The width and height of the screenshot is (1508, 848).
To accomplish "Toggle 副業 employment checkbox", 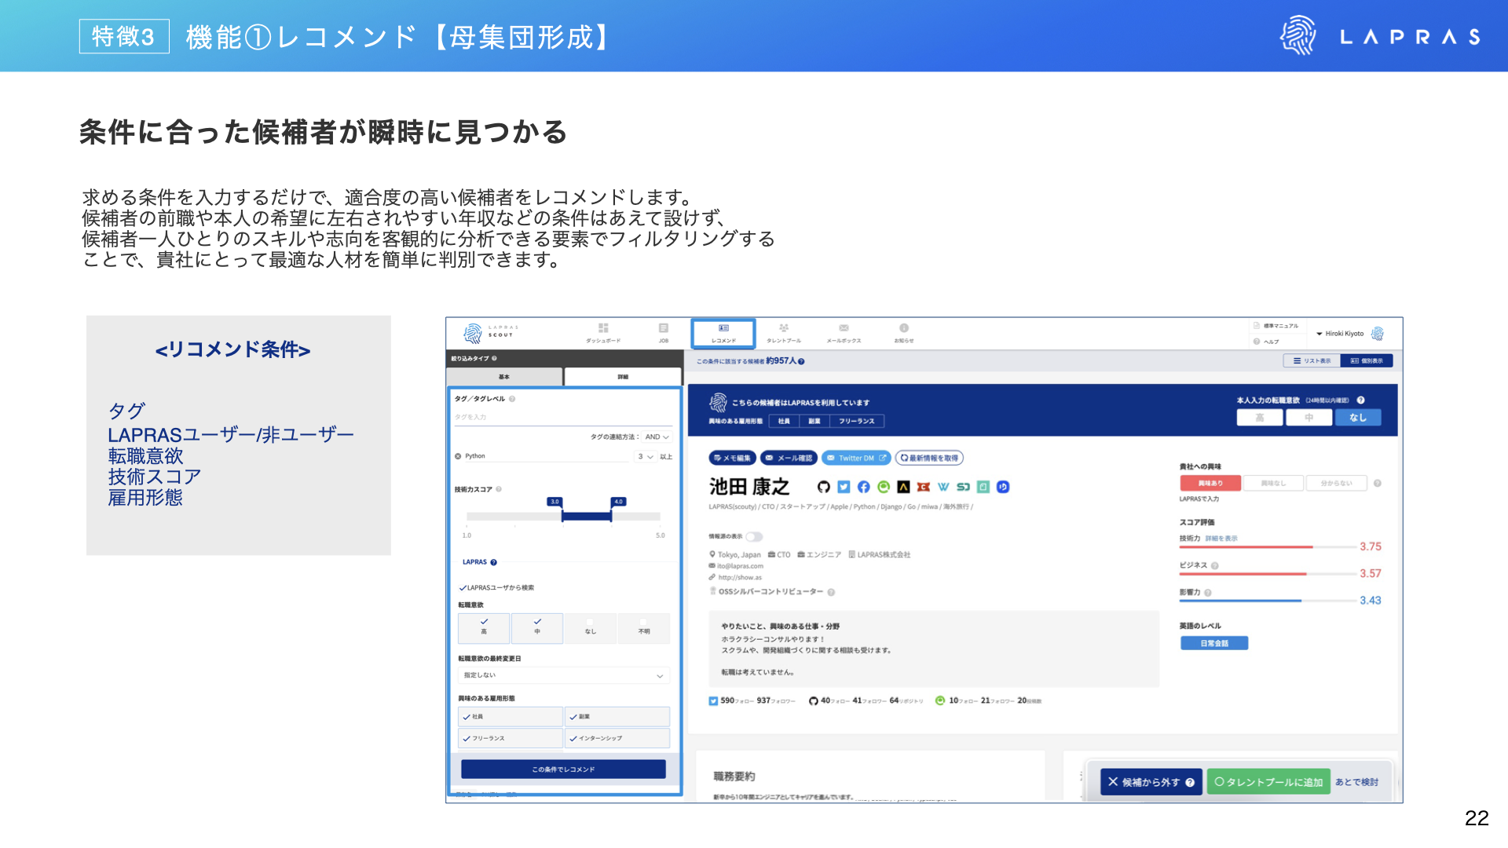I will pos(617,717).
